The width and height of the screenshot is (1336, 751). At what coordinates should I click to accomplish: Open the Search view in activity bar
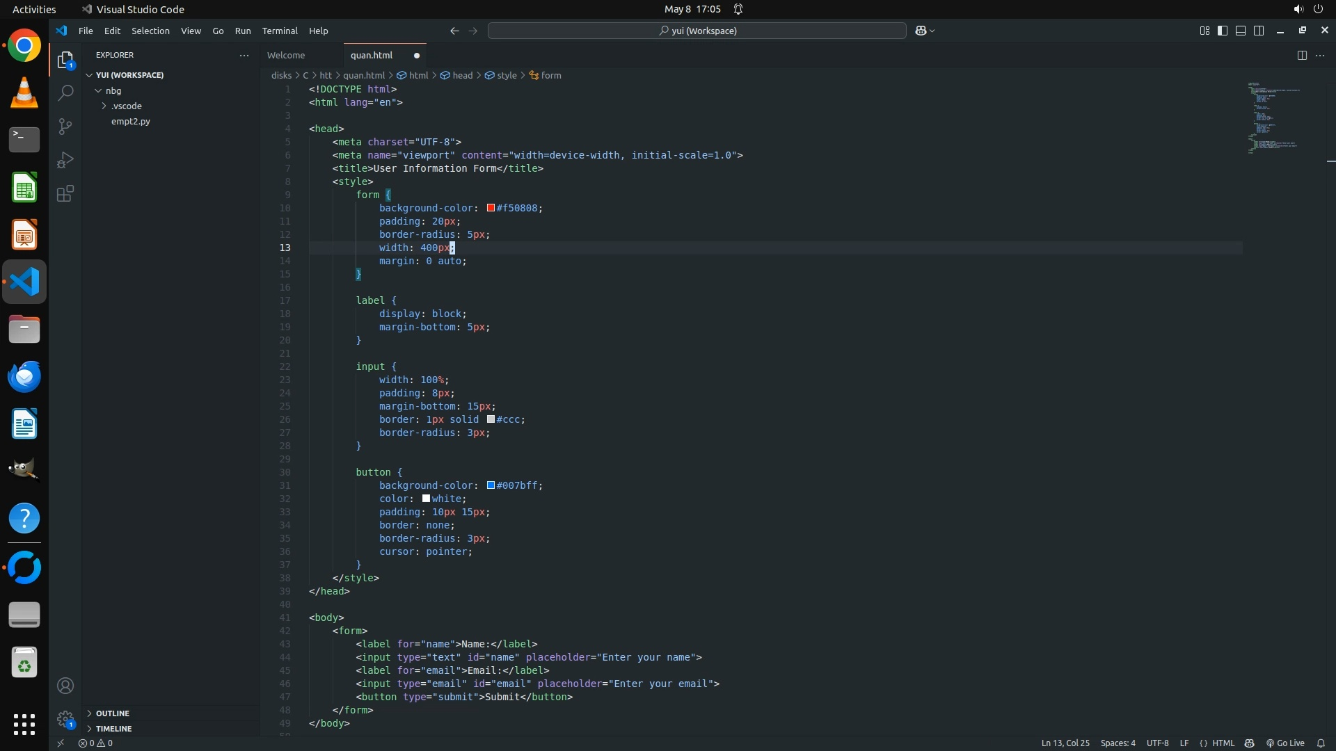coord(65,92)
